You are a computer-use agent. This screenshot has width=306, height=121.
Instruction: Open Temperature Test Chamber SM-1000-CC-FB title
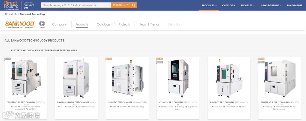click(280, 103)
